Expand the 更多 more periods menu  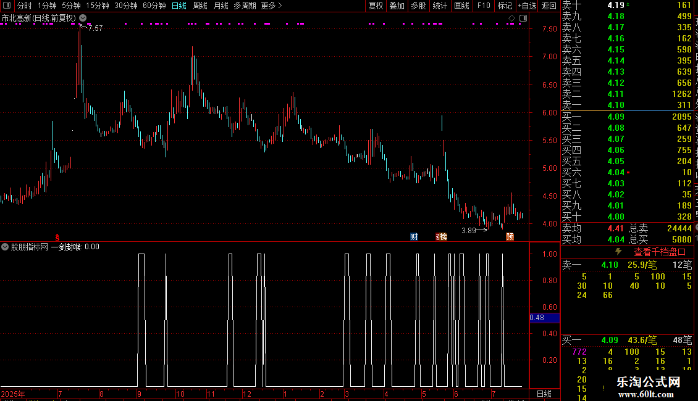pyautogui.click(x=271, y=6)
